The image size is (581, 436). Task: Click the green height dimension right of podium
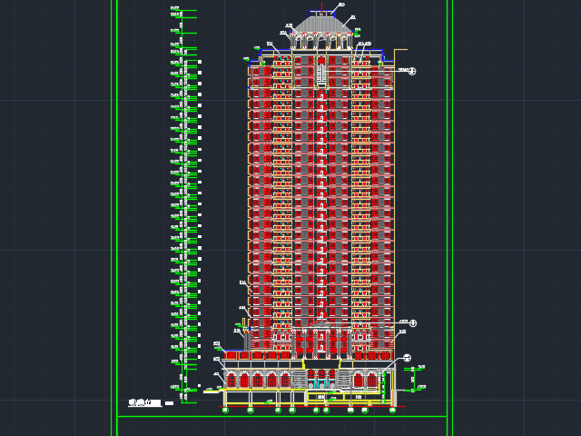tap(414, 379)
